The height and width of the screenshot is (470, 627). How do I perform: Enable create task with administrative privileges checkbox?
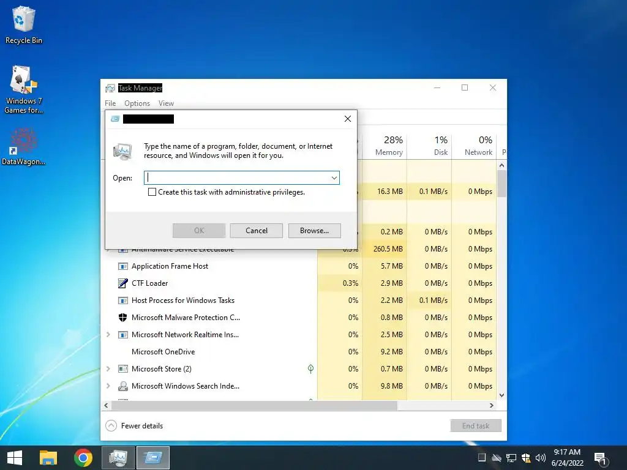click(152, 192)
